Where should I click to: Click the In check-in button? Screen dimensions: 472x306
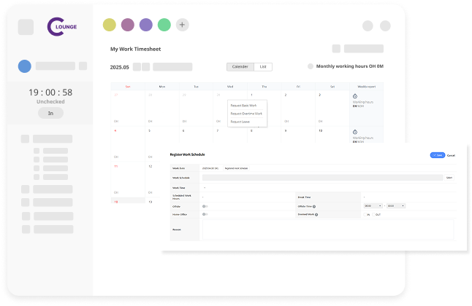(50, 113)
